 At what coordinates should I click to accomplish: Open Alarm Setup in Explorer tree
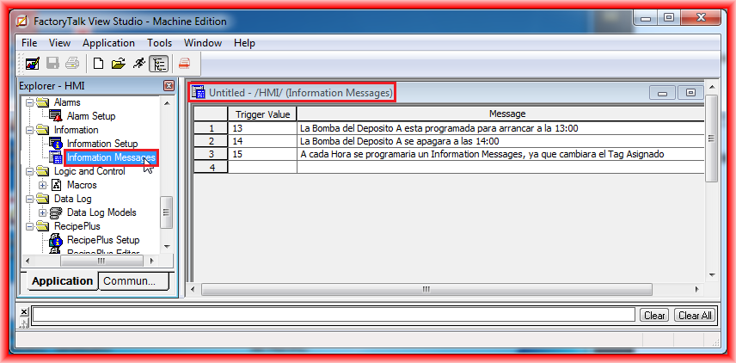[x=90, y=116]
